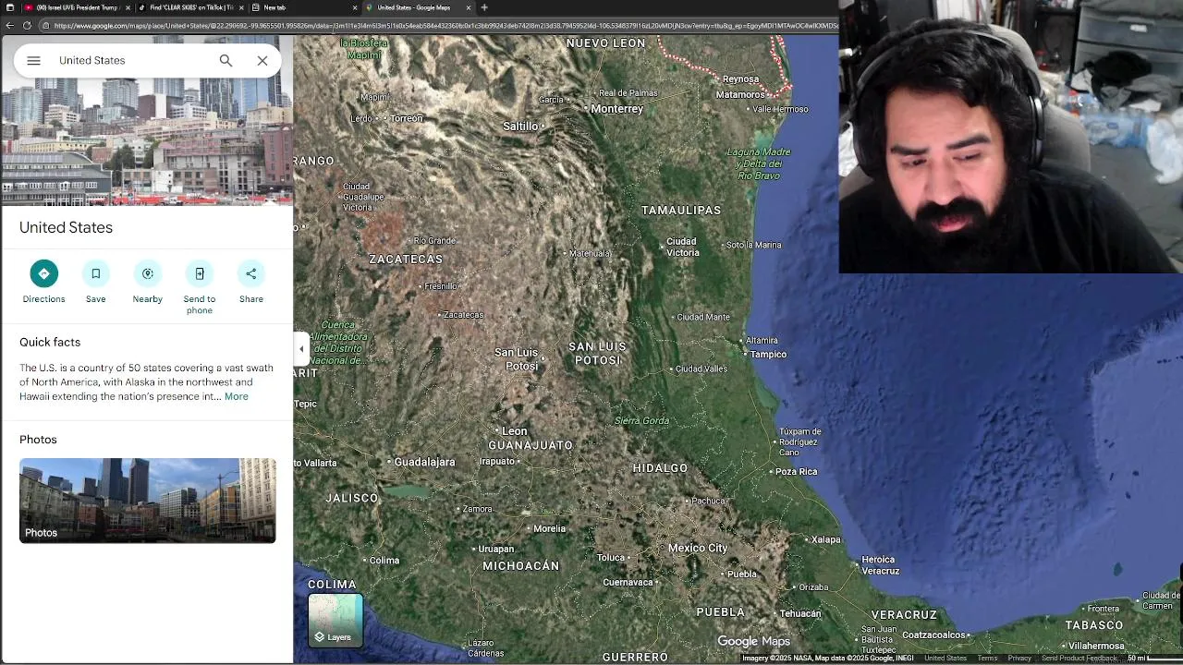This screenshot has width=1183, height=665.
Task: Click Xalapa city label
Action: [x=826, y=539]
